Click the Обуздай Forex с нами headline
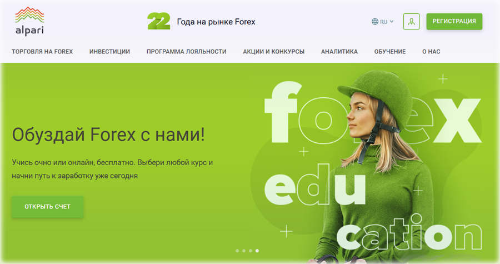This screenshot has width=500, height=264. [x=108, y=135]
